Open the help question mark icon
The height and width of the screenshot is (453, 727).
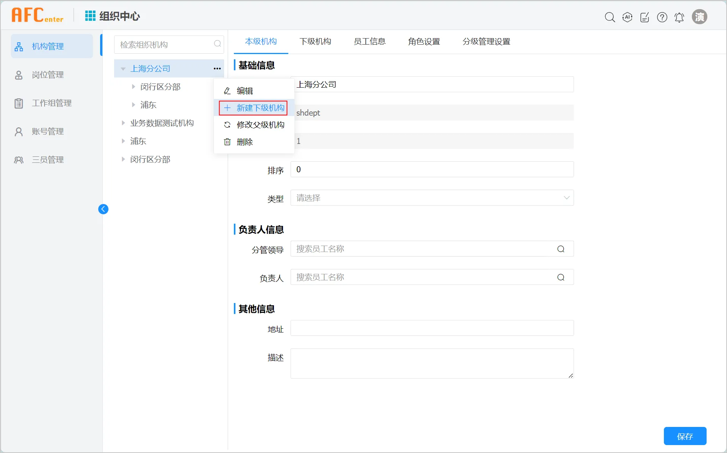click(x=662, y=17)
